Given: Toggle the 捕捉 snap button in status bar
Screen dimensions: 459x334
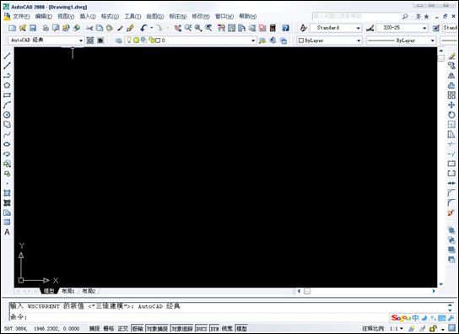Looking at the screenshot, I should coord(94,328).
